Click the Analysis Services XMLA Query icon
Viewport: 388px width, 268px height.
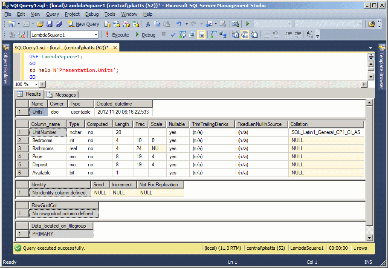click(x=136, y=24)
